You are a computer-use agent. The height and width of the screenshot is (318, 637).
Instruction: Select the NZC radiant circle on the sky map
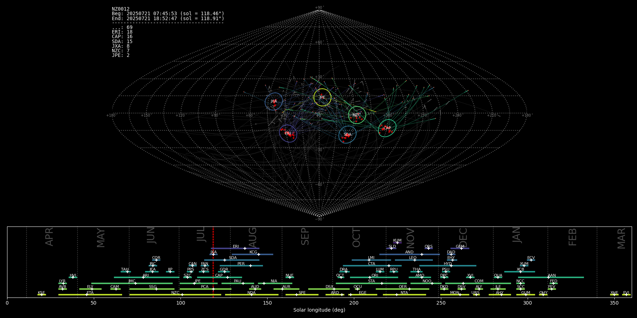tap(357, 115)
